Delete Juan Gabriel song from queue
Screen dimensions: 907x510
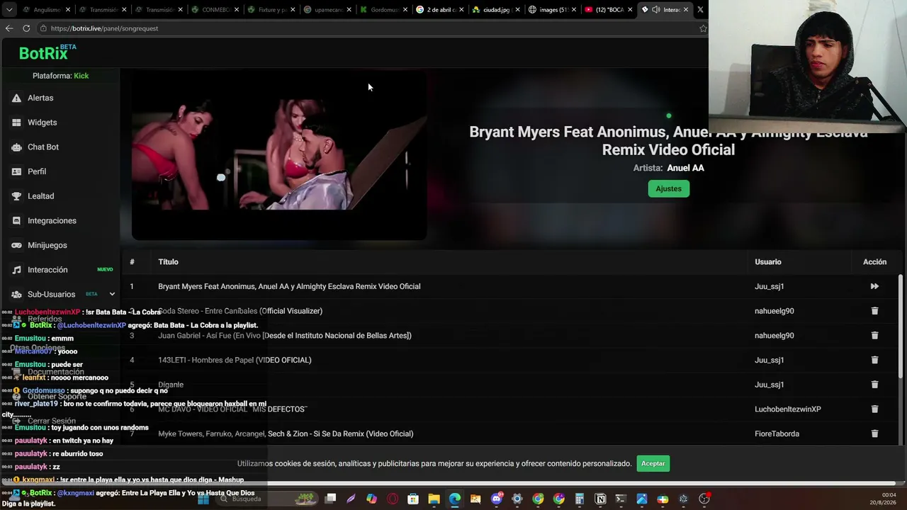(x=874, y=336)
